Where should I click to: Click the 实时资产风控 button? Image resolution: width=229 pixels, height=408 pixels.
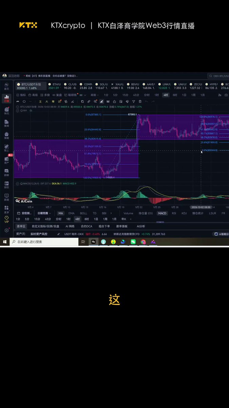tap(39, 234)
